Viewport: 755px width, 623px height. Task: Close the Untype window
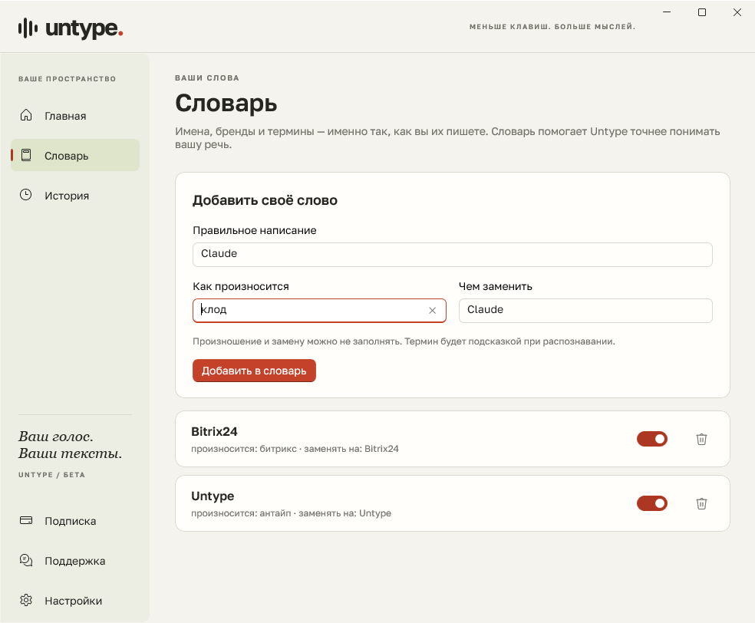point(737,12)
